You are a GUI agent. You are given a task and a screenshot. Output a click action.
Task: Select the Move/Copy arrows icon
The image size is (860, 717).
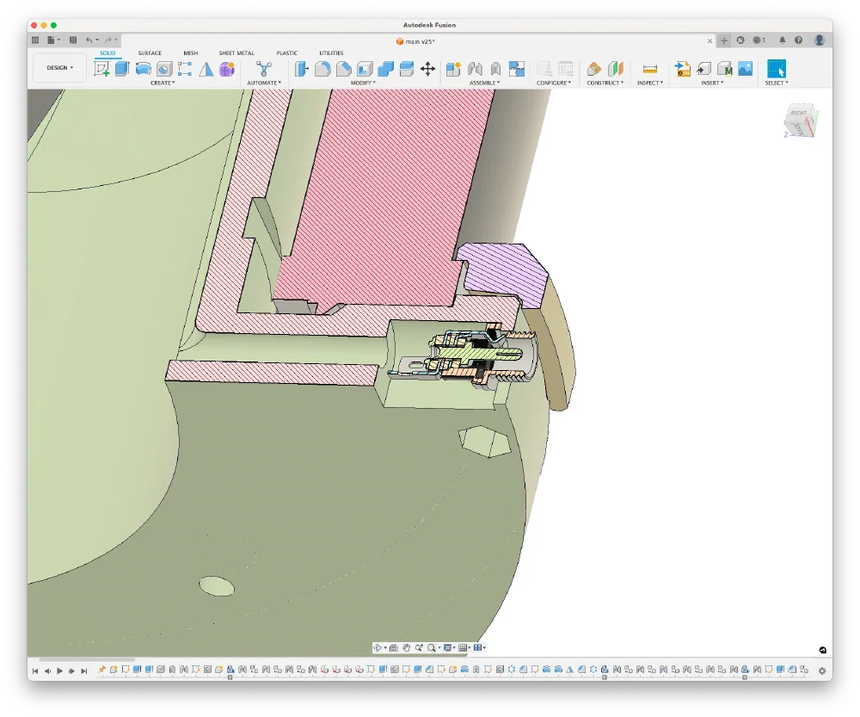427,69
